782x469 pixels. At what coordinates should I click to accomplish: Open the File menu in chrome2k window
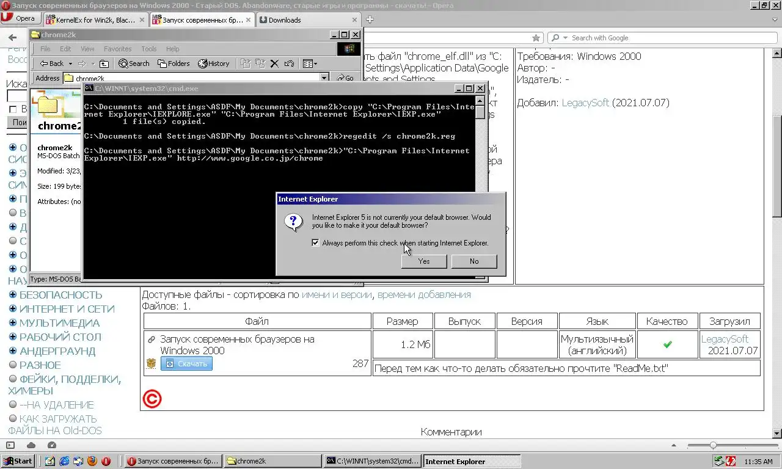pyautogui.click(x=45, y=49)
